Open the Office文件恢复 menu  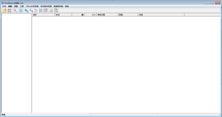32,6
